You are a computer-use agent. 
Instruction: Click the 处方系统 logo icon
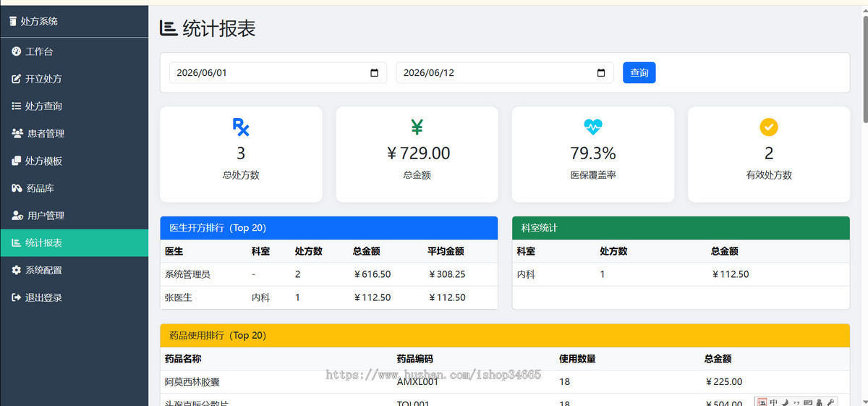13,21
